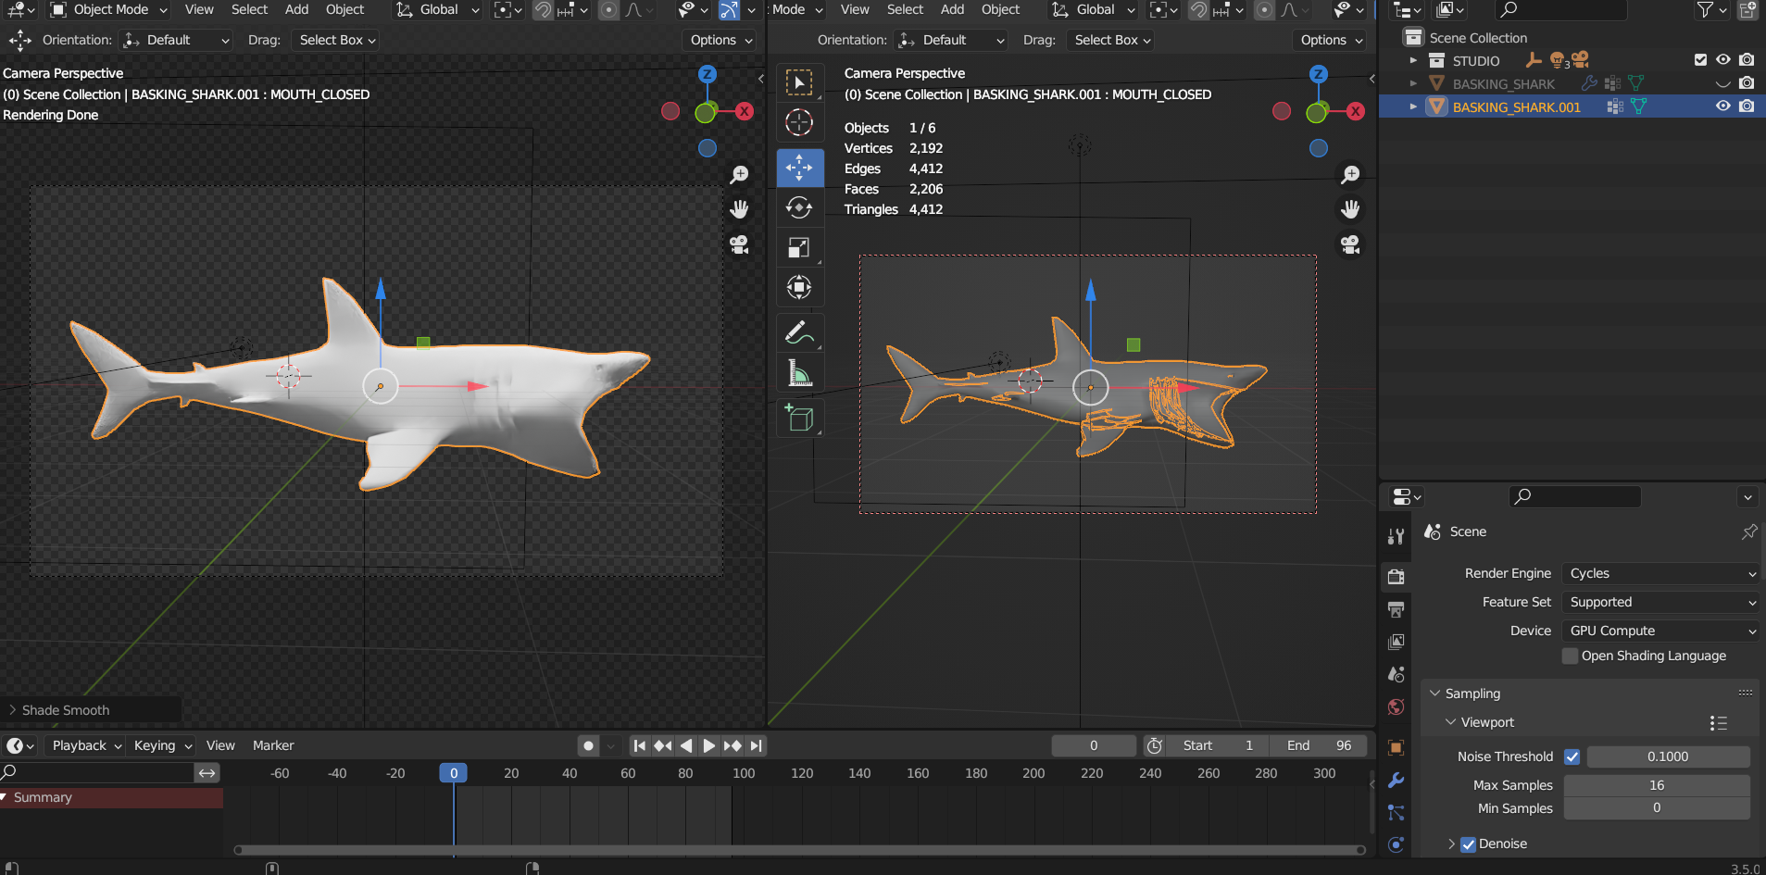Screen dimensions: 1766x875
Task: Toggle the Denoise checkbox
Action: [x=1468, y=844]
